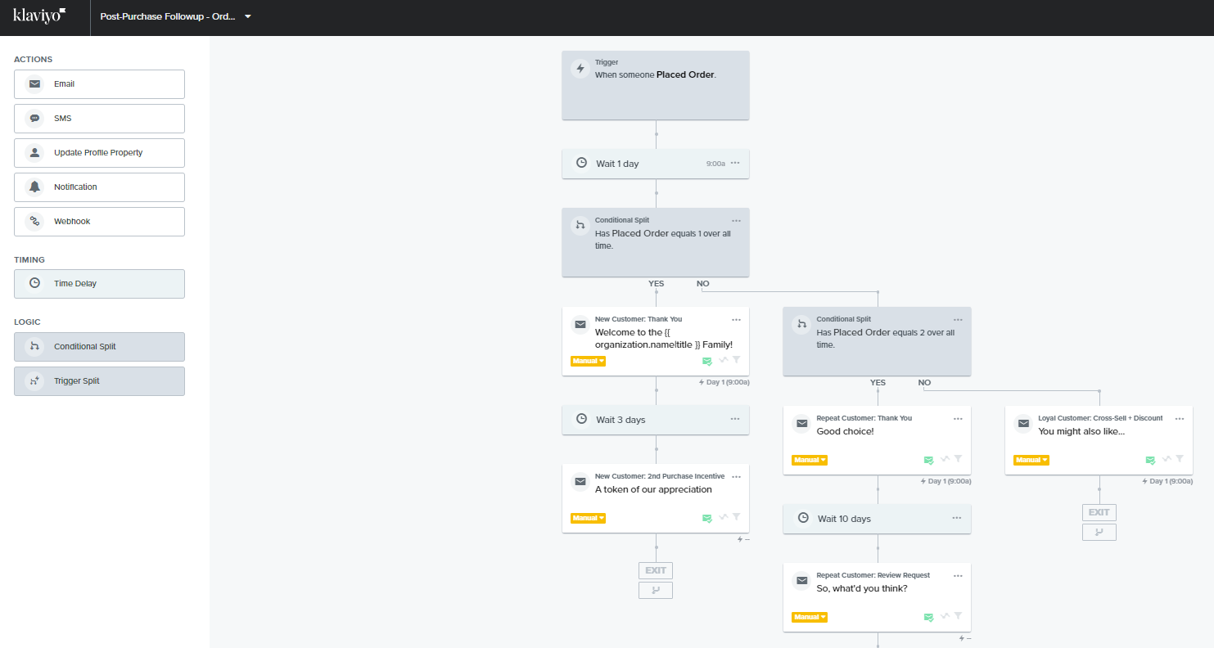Screen dimensions: 1214x648
Task: Open options menu for 2nd Purchase Incentive email
Action: [x=736, y=477]
